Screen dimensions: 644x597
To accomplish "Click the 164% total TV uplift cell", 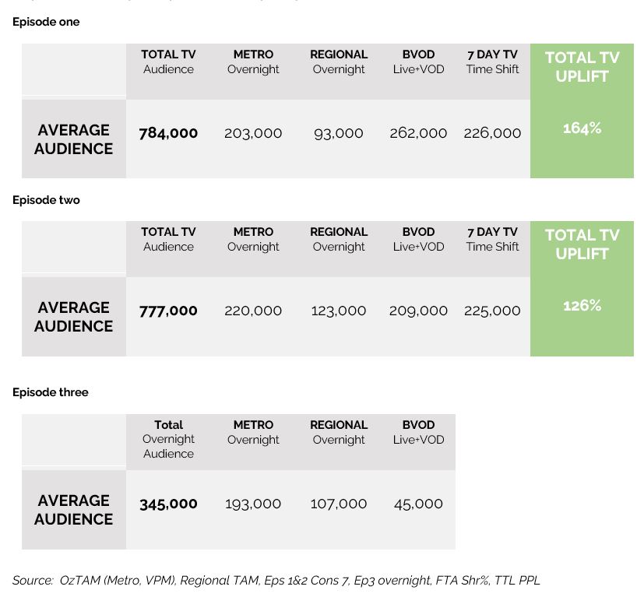I will [x=582, y=128].
